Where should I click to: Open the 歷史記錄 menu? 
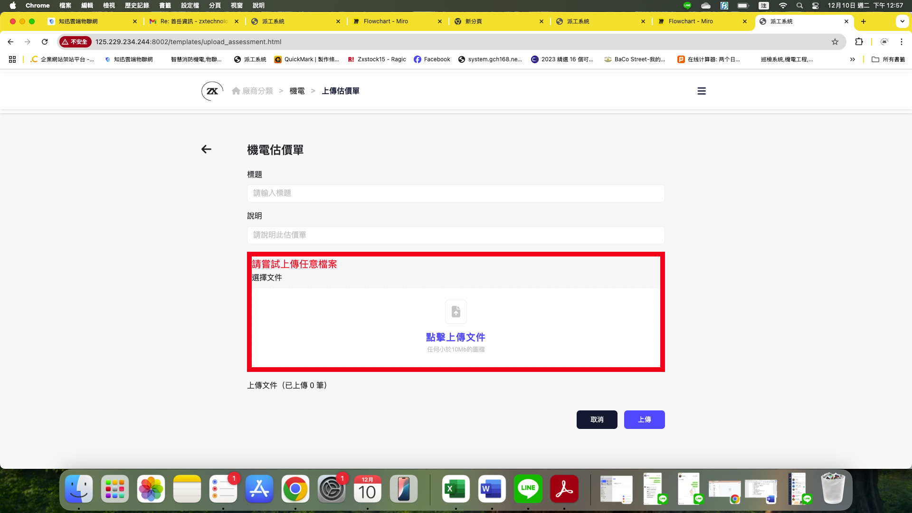(137, 6)
